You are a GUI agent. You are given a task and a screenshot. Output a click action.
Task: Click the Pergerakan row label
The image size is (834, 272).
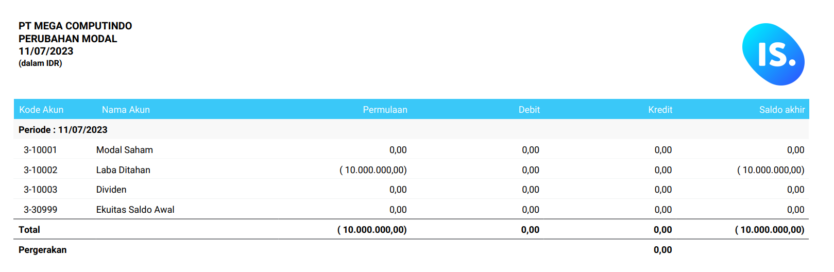(x=42, y=250)
